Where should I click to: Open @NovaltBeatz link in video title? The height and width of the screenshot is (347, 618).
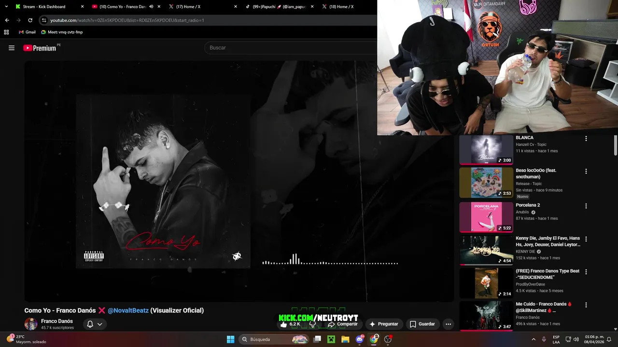point(128,310)
